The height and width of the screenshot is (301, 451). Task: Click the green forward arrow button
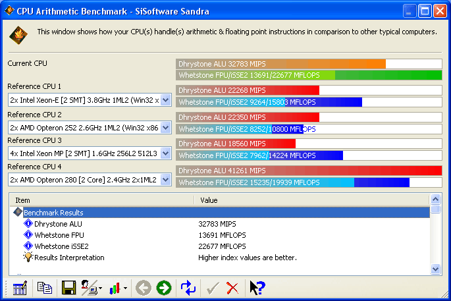click(x=164, y=288)
